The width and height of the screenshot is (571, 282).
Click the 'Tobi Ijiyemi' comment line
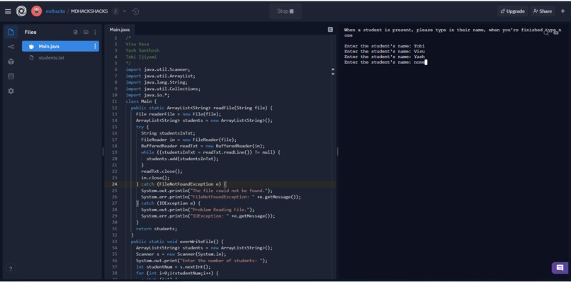(x=141, y=57)
